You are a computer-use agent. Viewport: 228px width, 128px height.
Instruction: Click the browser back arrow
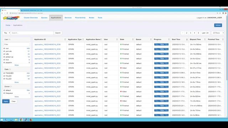point(2,13)
